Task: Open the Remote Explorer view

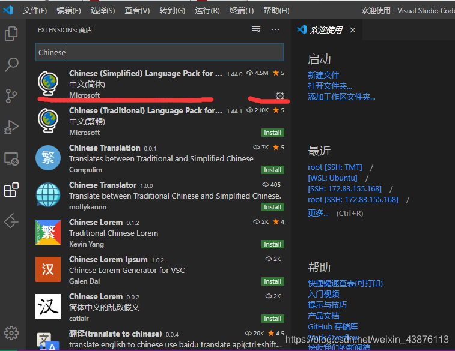Action: coord(11,159)
